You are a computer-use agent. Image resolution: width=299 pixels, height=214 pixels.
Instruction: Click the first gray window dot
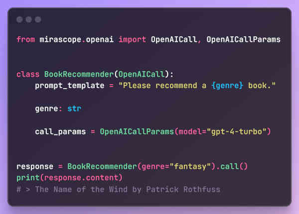click(19, 19)
